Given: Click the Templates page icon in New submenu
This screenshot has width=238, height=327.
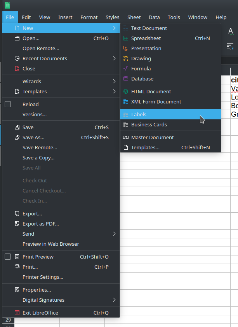Looking at the screenshot, I should 126,147.
